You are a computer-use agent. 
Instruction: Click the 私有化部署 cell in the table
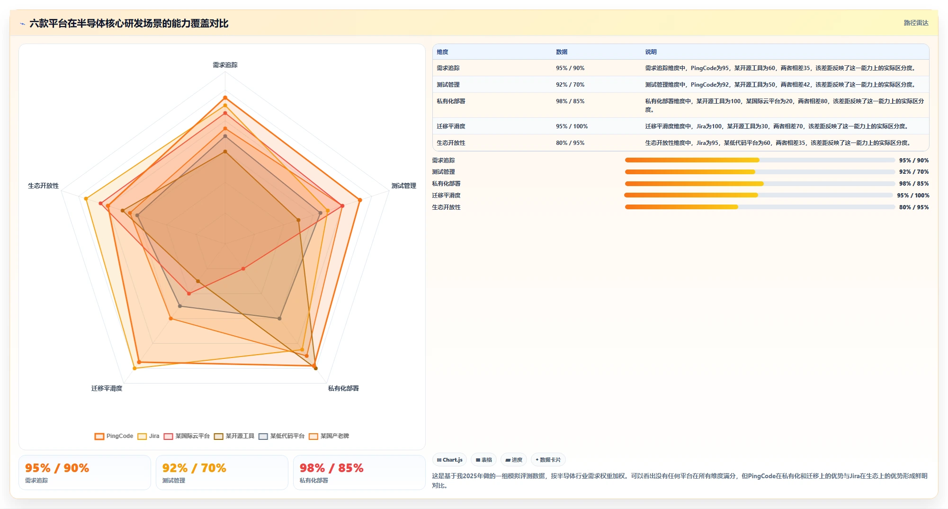(451, 101)
